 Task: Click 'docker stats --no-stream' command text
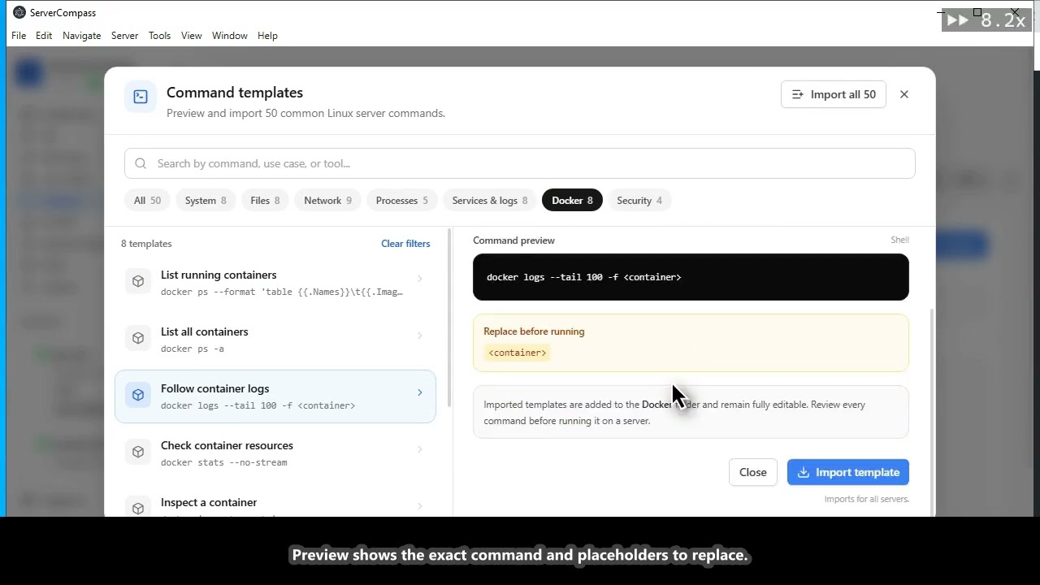(x=224, y=462)
